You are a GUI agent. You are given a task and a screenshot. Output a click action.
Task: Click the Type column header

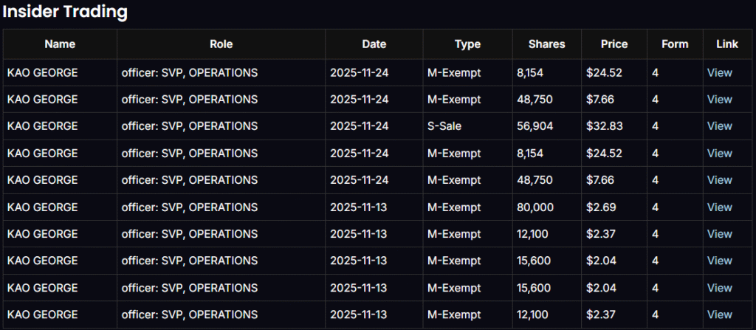click(467, 44)
